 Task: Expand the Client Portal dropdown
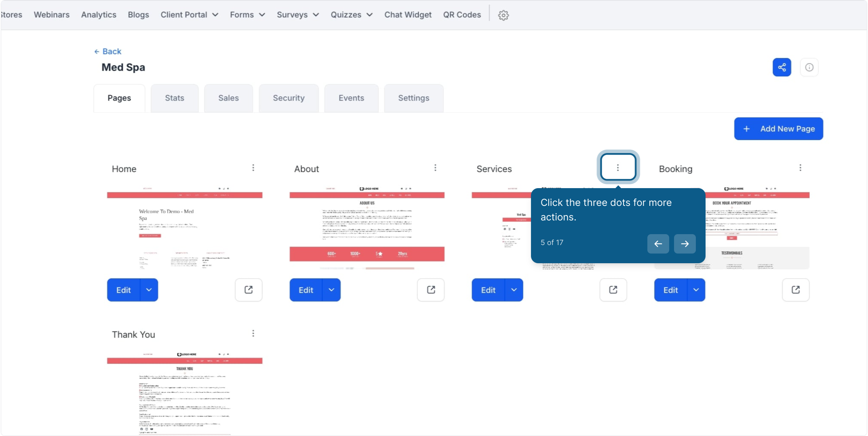190,15
